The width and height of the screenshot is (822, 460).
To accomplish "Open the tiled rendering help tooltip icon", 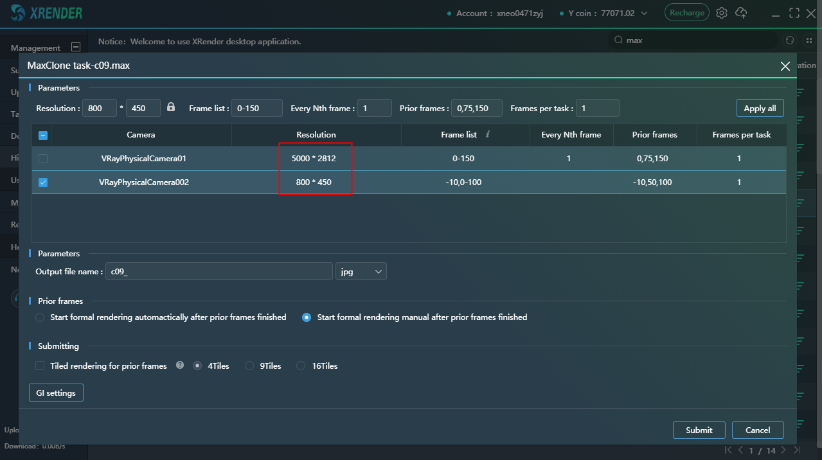I will point(180,366).
